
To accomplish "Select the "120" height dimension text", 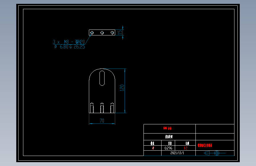I will [x=122, y=88].
